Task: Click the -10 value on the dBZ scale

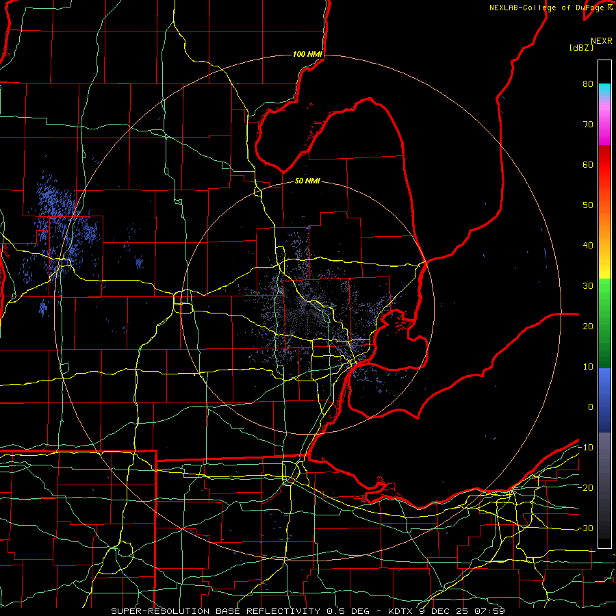Action: (x=585, y=448)
